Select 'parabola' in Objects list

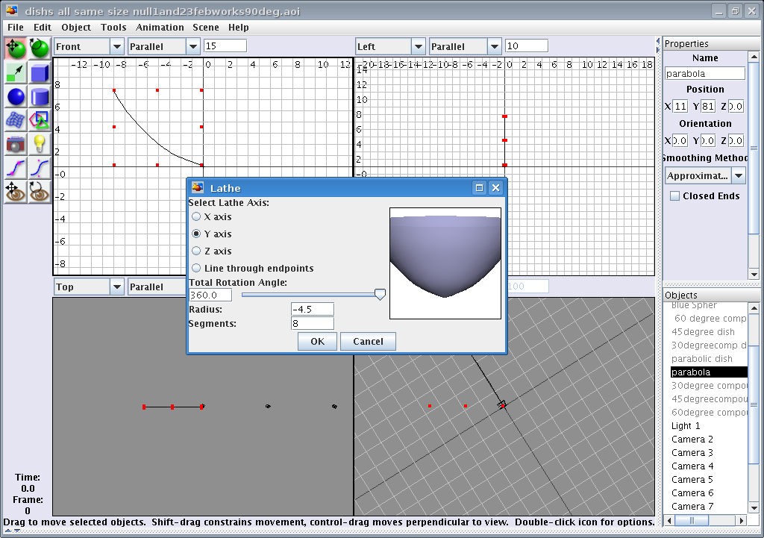pos(709,372)
